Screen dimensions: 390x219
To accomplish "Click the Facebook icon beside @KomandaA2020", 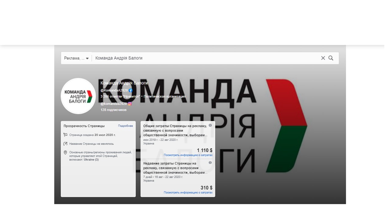I will click(x=131, y=90).
